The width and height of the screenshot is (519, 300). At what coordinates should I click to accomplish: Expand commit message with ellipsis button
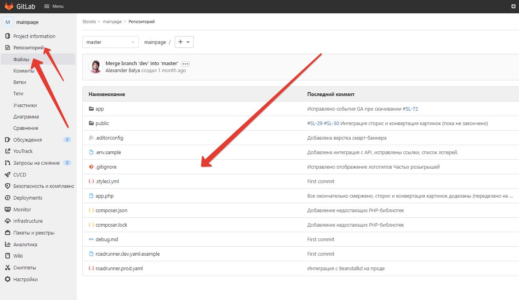[x=185, y=64]
